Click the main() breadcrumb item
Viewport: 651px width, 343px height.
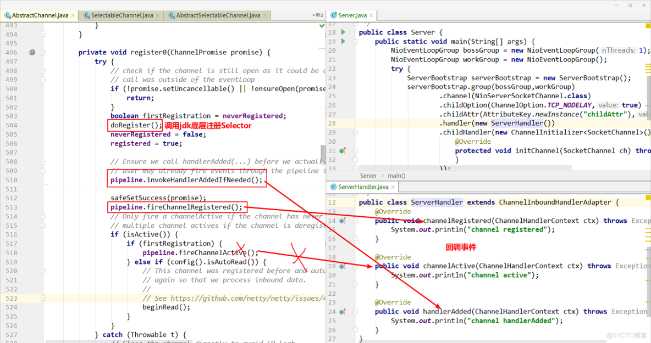396,176
